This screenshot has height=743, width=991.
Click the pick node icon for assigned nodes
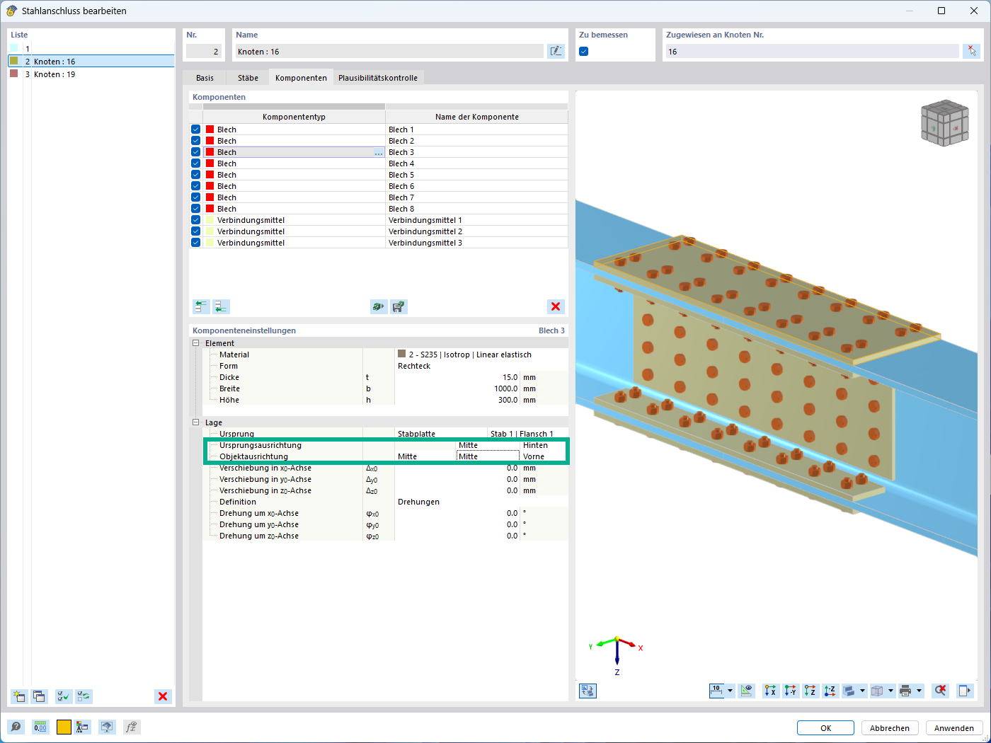(x=971, y=51)
